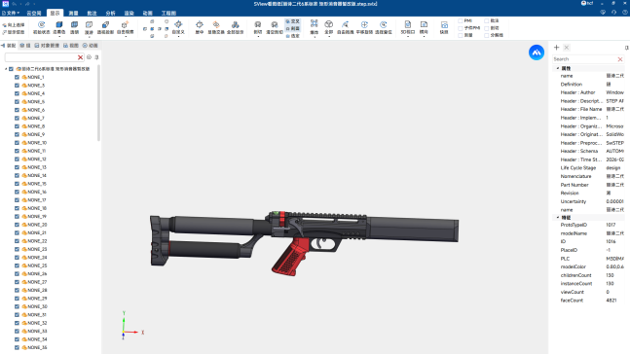Collapse the first properties section header
This screenshot has height=354, width=630.
coord(558,68)
